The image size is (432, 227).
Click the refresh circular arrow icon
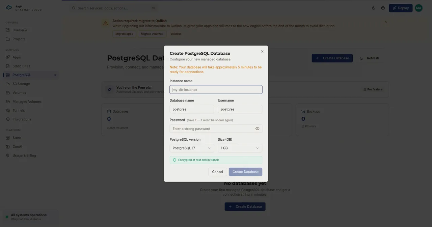click(361, 58)
